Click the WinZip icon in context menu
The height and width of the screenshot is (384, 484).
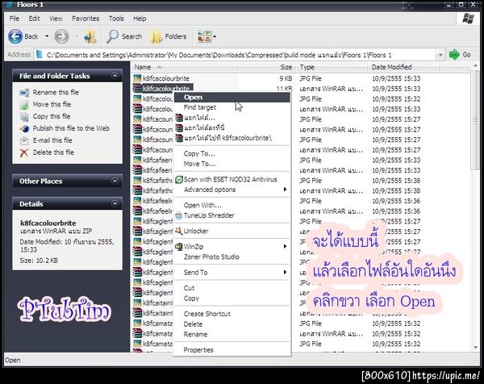[179, 246]
